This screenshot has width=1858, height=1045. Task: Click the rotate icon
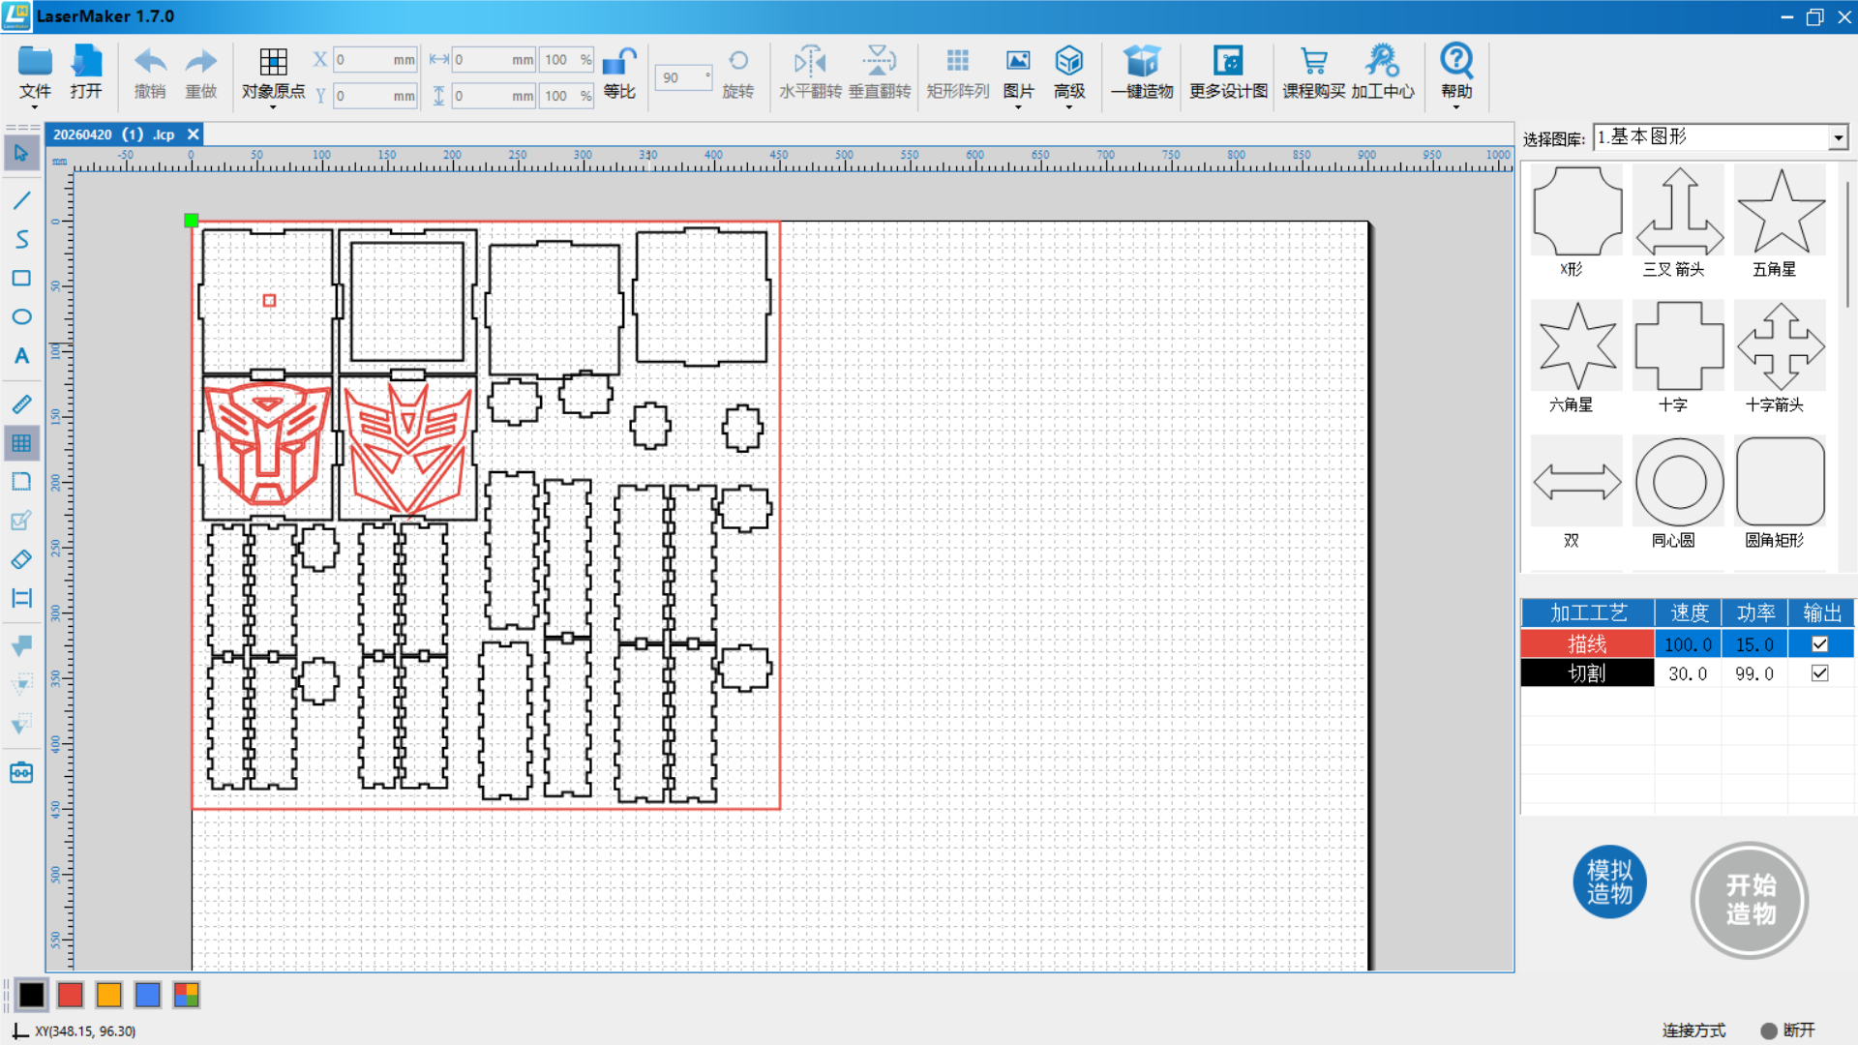click(737, 61)
